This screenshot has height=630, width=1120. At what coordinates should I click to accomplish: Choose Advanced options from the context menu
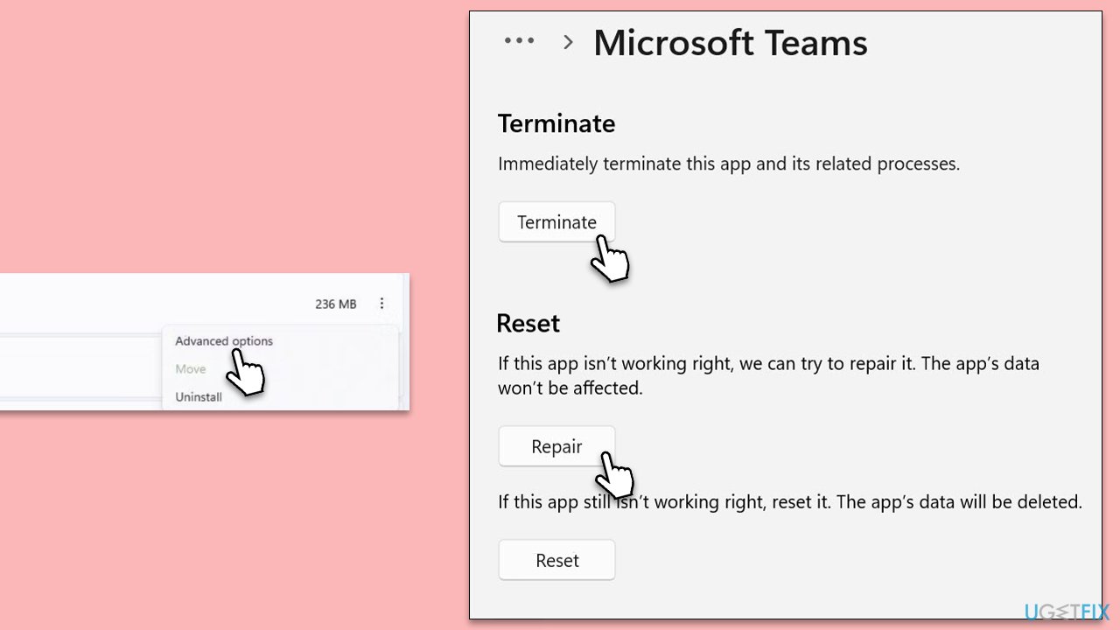point(224,341)
